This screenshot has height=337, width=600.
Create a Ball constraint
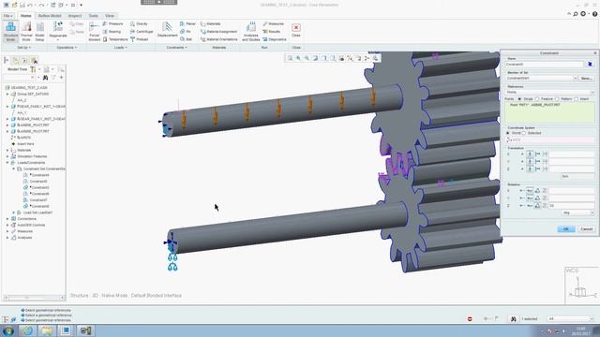point(186,39)
